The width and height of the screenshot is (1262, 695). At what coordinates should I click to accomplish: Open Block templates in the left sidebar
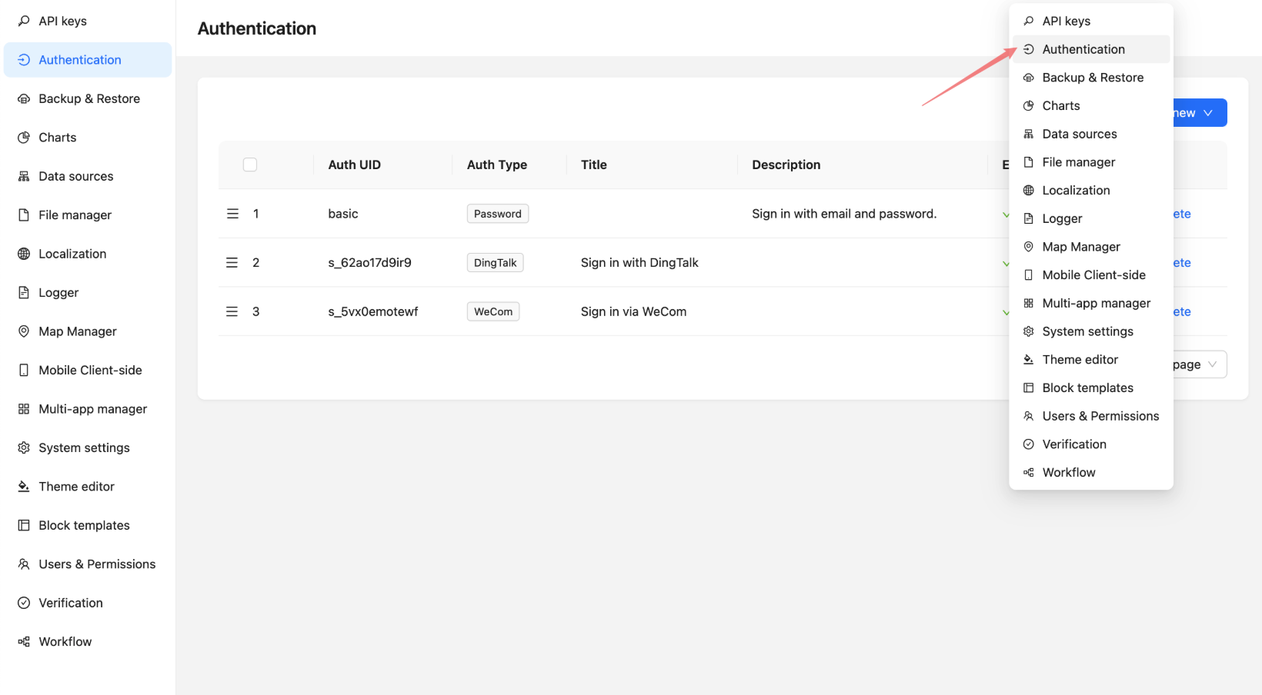click(84, 525)
